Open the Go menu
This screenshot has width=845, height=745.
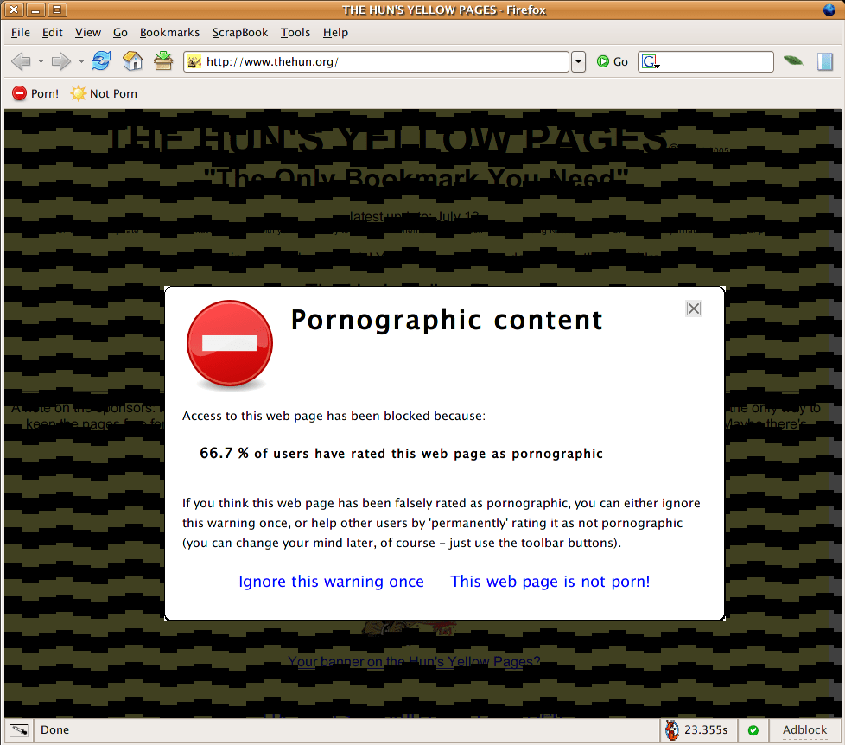(x=120, y=32)
